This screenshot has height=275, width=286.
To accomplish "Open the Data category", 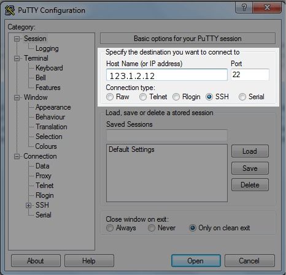I will pos(42,166).
